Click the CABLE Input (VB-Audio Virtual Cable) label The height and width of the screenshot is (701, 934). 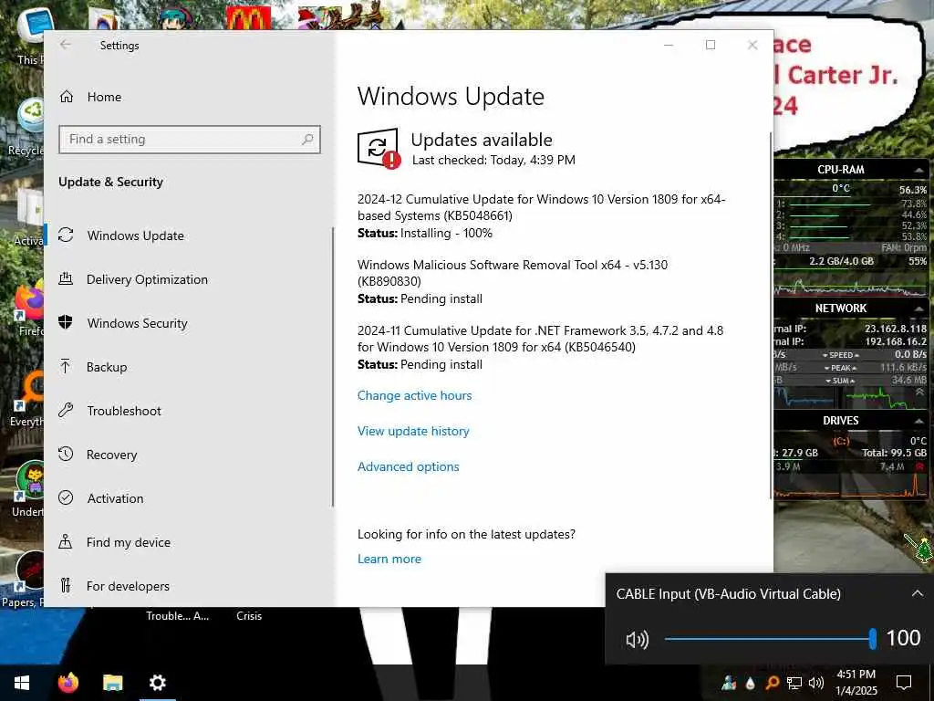tap(729, 593)
